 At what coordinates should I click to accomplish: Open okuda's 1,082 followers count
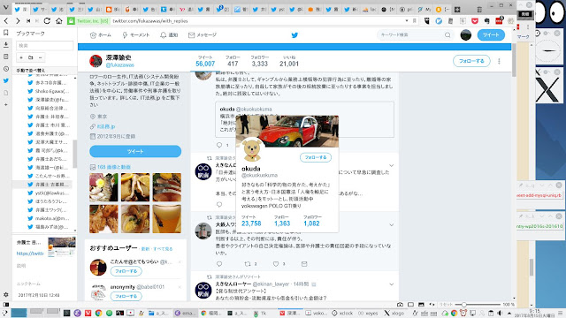311,221
